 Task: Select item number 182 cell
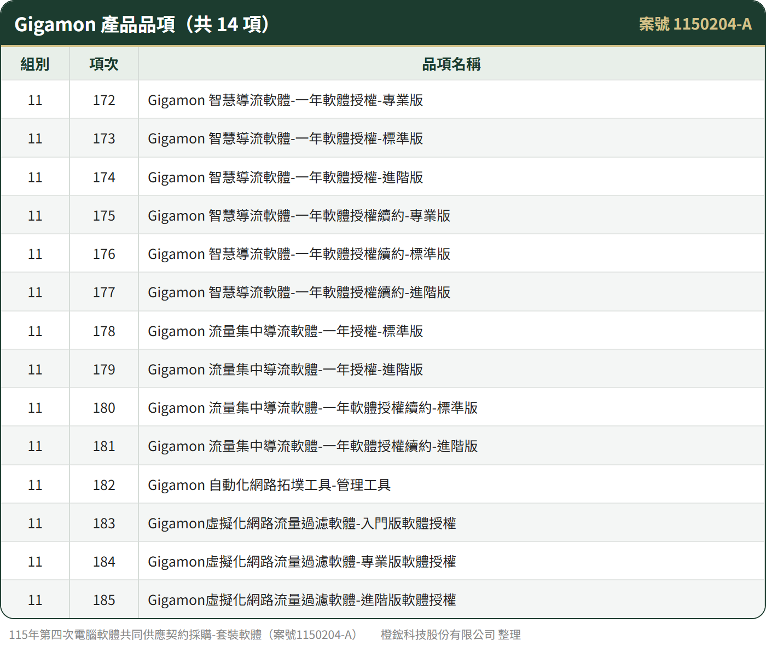click(x=104, y=485)
